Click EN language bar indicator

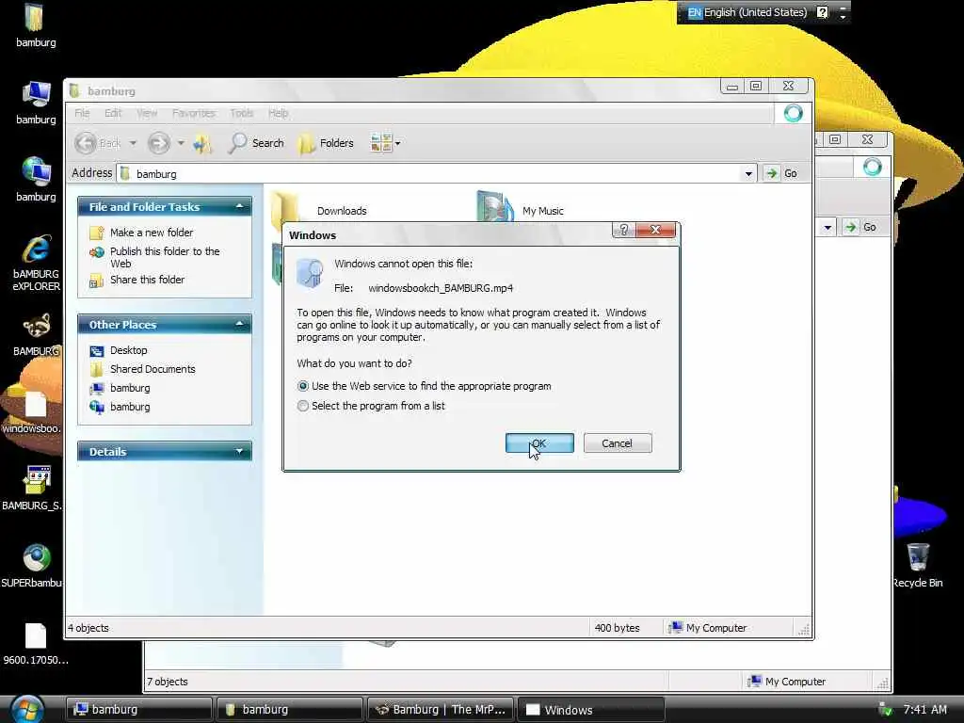[695, 12]
